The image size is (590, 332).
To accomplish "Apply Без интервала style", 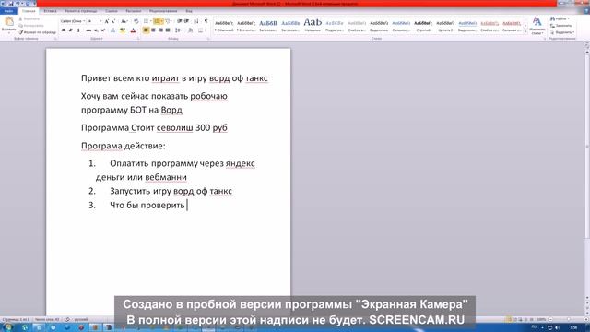I will tap(246, 26).
